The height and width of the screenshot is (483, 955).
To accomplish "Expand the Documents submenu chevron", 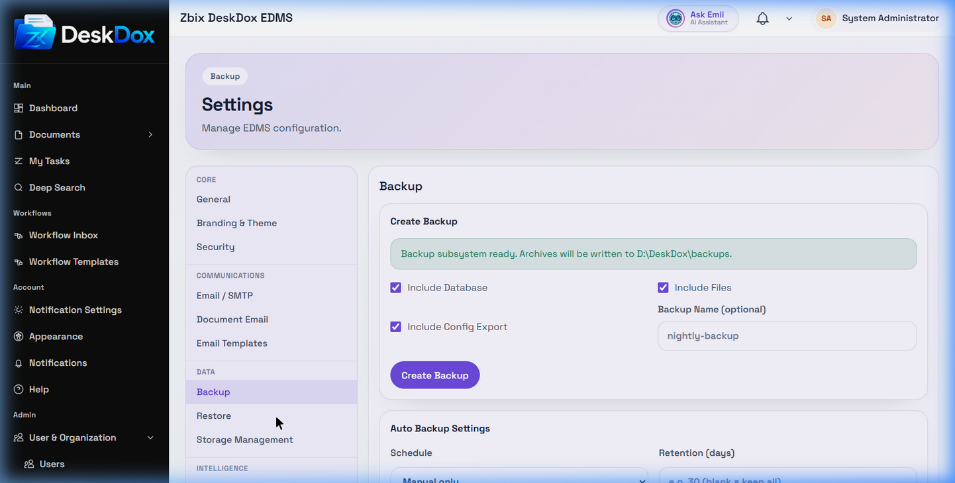I will tap(150, 134).
